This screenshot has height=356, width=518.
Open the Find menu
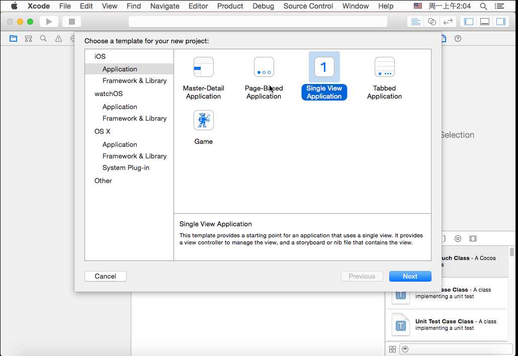134,6
